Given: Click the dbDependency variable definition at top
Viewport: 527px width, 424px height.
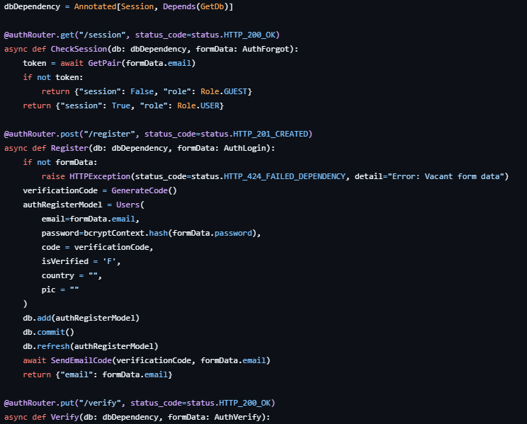Looking at the screenshot, I should click(x=32, y=6).
